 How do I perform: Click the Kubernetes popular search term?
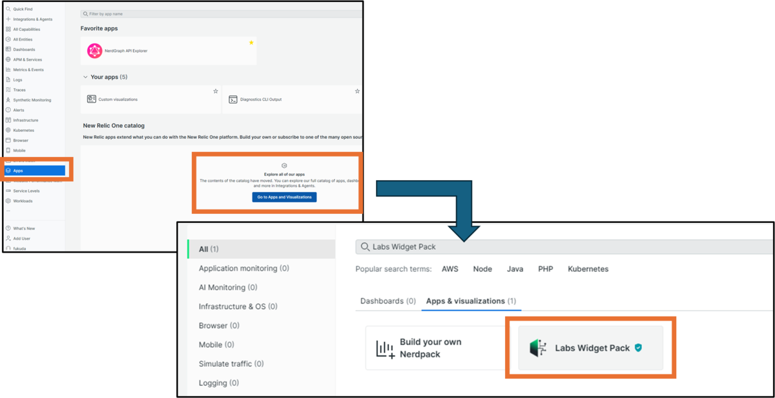588,269
